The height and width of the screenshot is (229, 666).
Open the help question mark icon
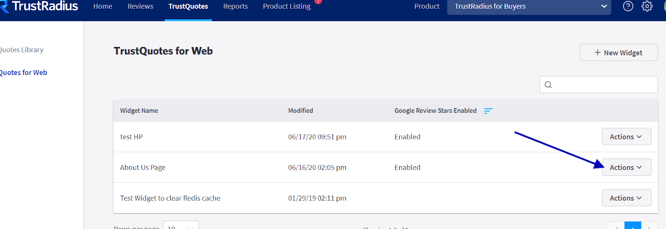pos(628,6)
